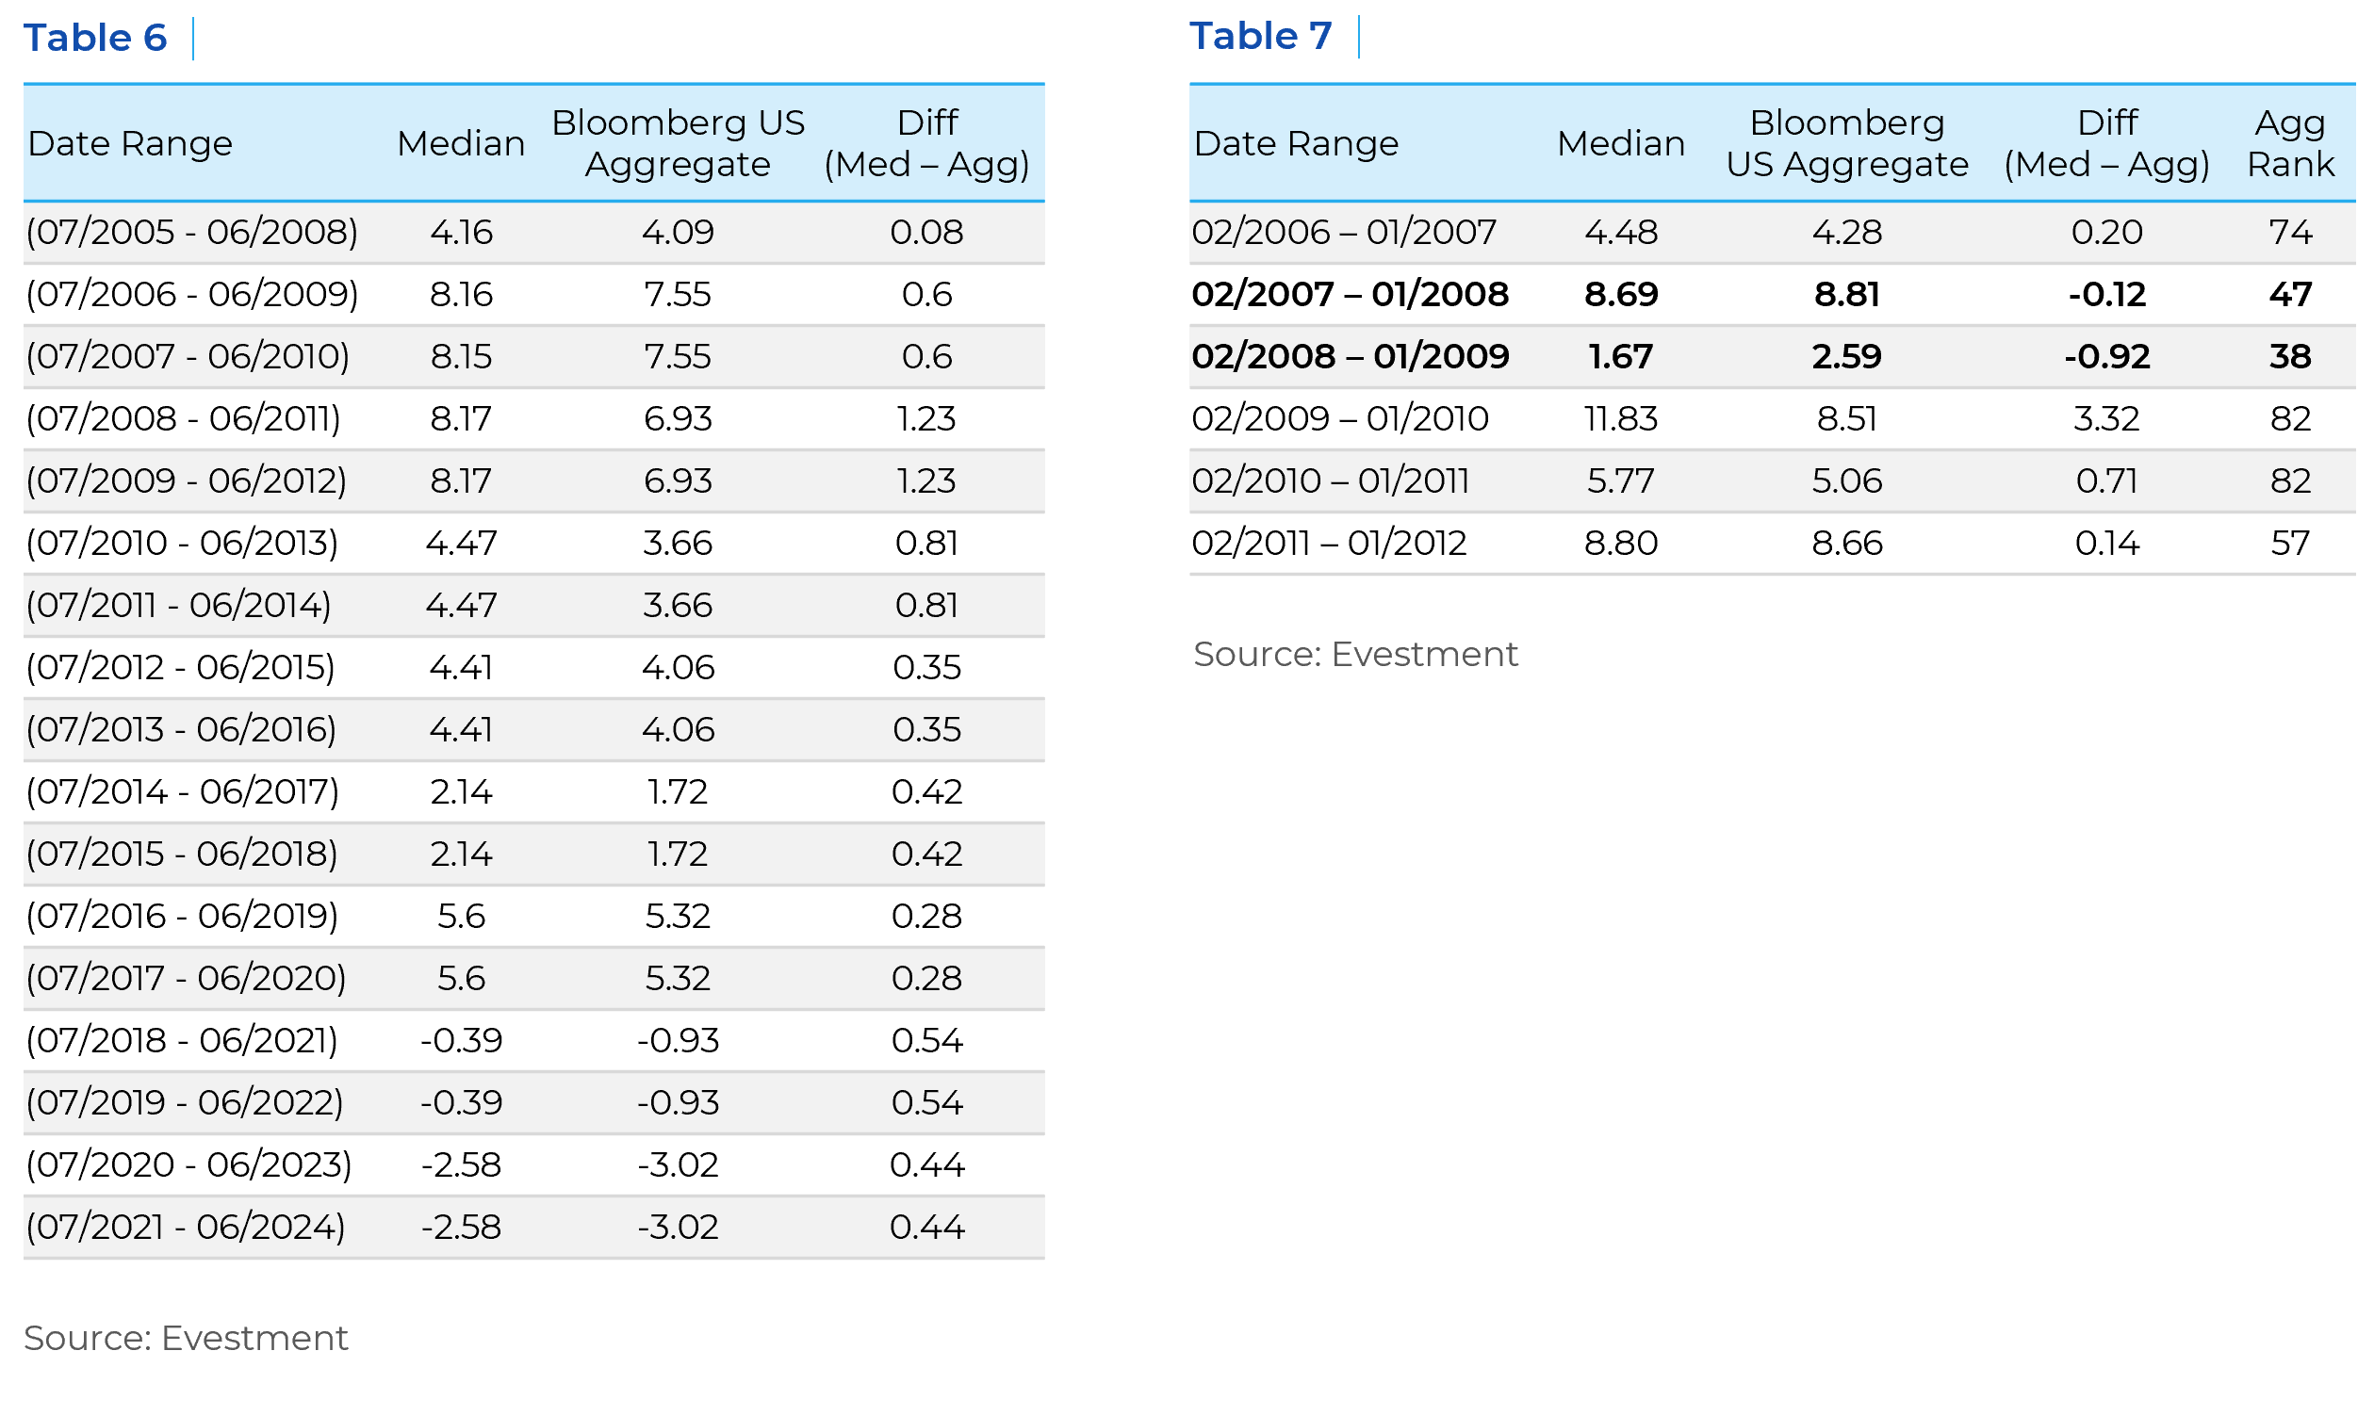Select the (07/2016 - 06/2019) date cell
Image resolution: width=2358 pixels, height=1416 pixels.
pyautogui.click(x=182, y=916)
